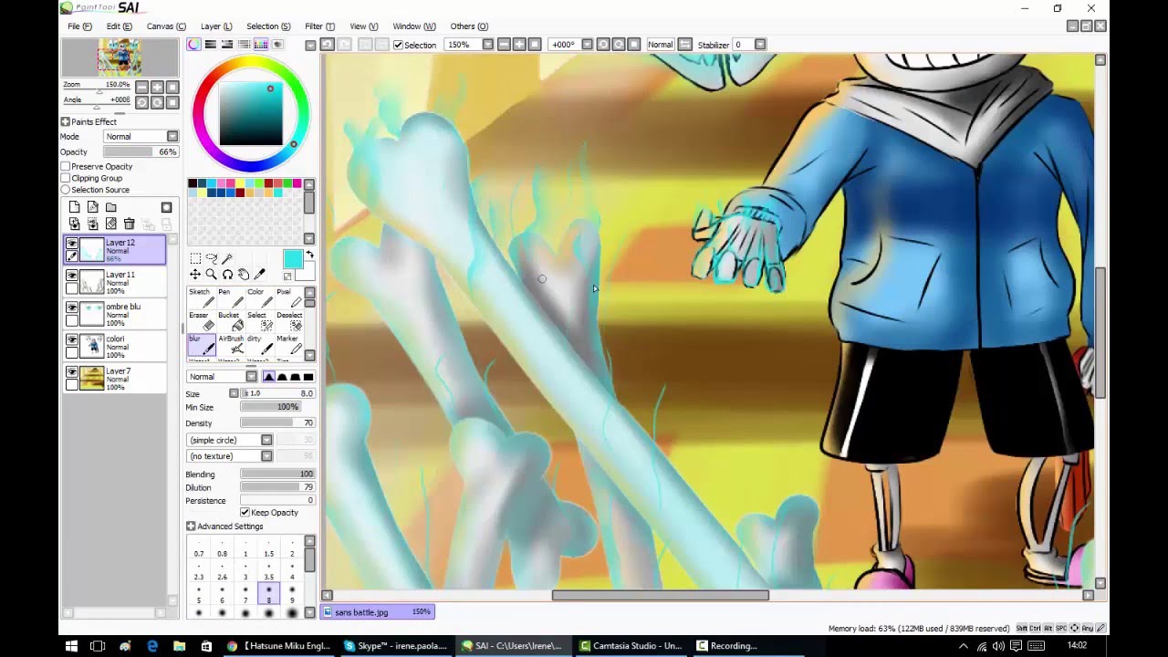This screenshot has height=657, width=1168.
Task: Open the Layer menu
Action: pyautogui.click(x=216, y=26)
